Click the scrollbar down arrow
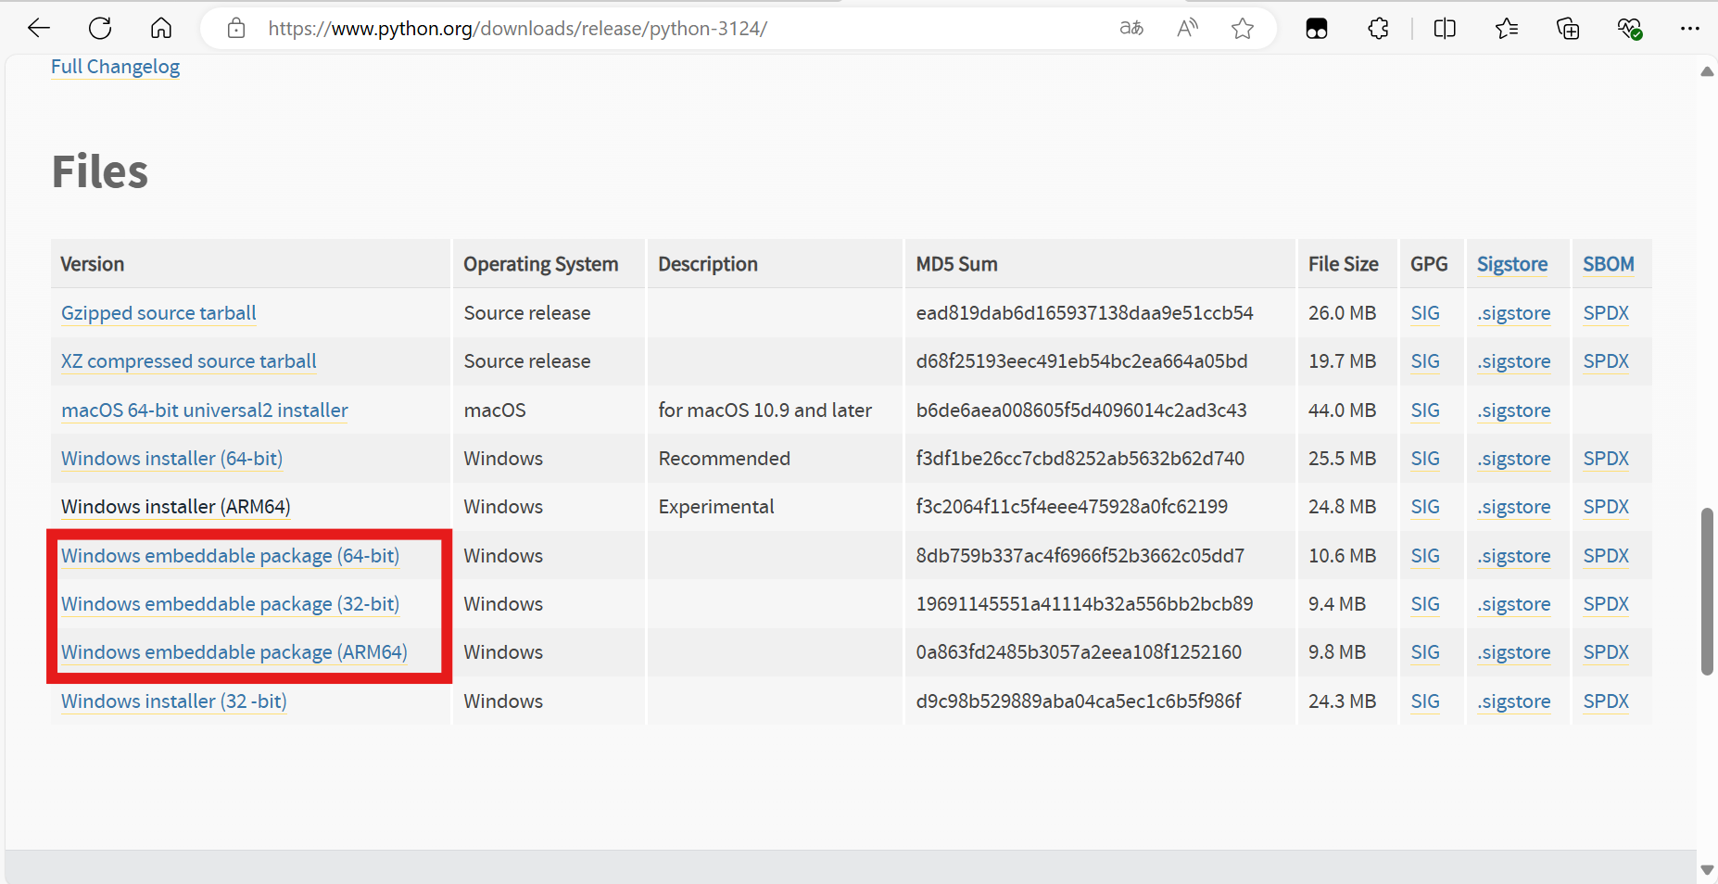Image resolution: width=1718 pixels, height=884 pixels. pos(1707,870)
